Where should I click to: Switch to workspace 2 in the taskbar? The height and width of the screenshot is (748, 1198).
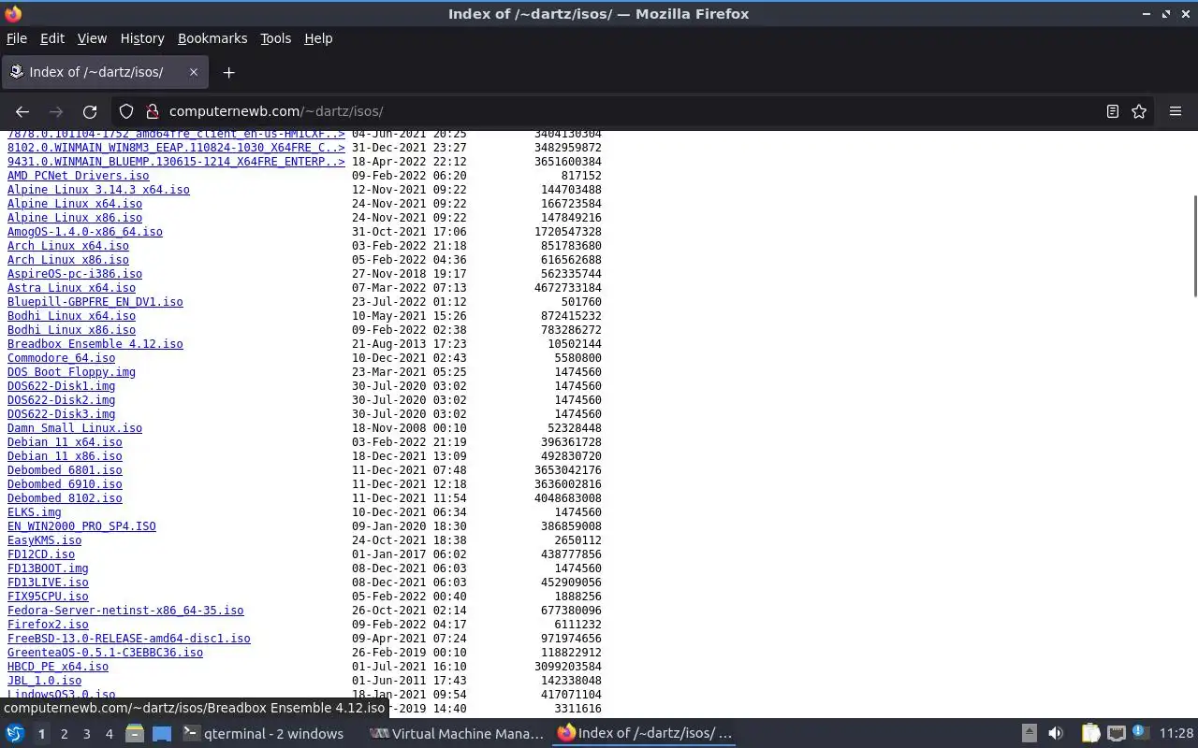point(64,734)
